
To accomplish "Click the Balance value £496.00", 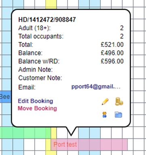I will 112,53.
